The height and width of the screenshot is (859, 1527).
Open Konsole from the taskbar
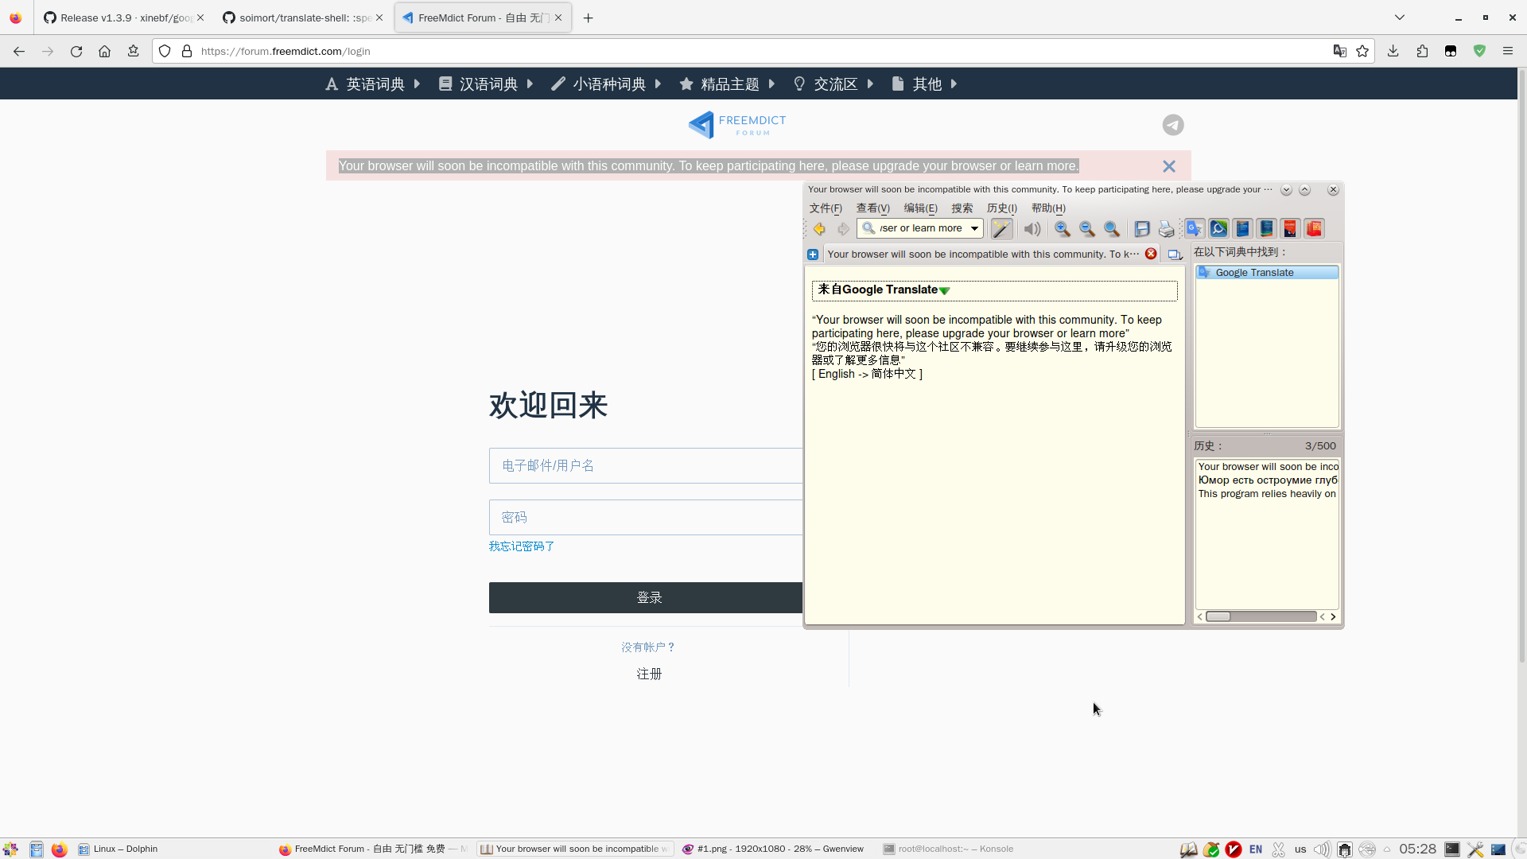click(x=948, y=849)
